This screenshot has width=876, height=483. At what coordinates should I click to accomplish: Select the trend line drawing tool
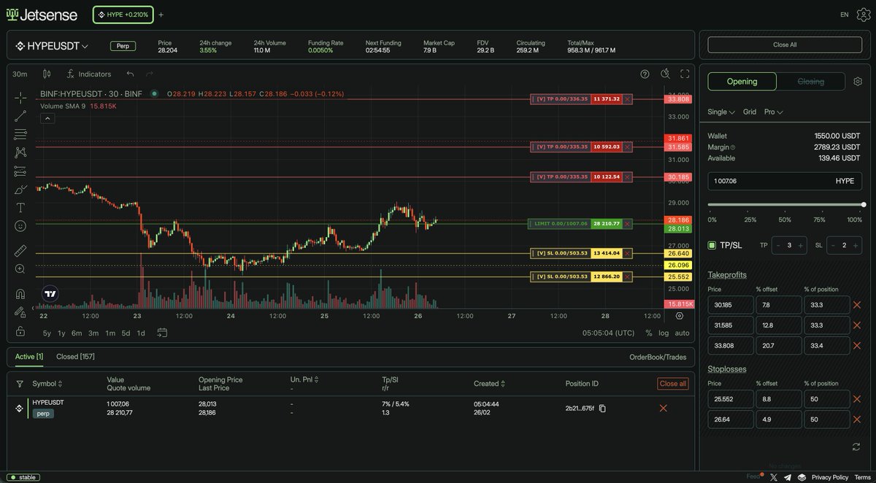pos(20,115)
